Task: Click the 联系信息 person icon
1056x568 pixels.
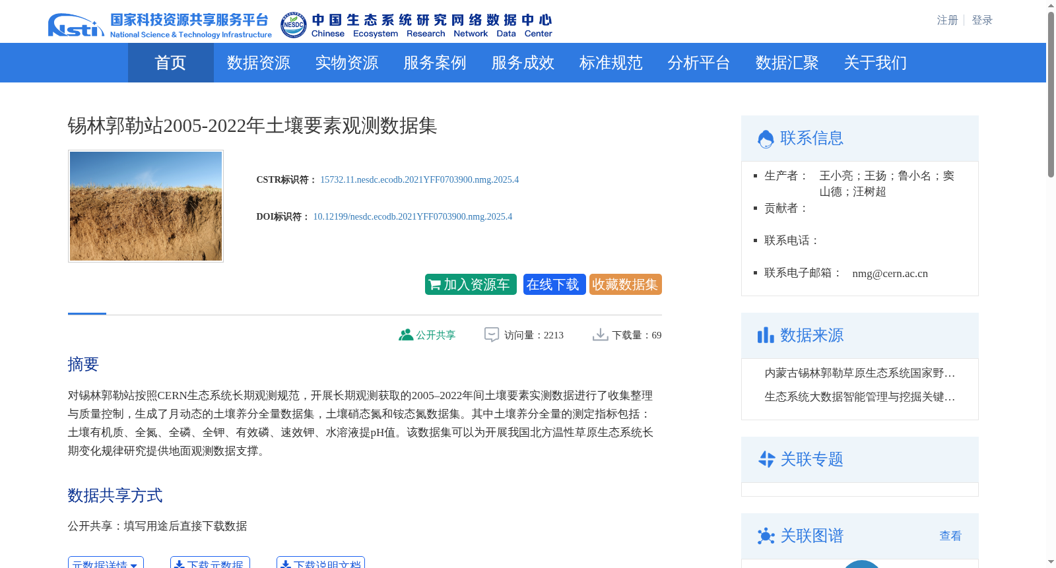Action: (x=766, y=139)
